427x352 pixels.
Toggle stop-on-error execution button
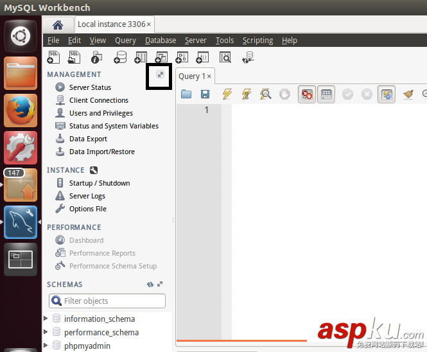[307, 94]
